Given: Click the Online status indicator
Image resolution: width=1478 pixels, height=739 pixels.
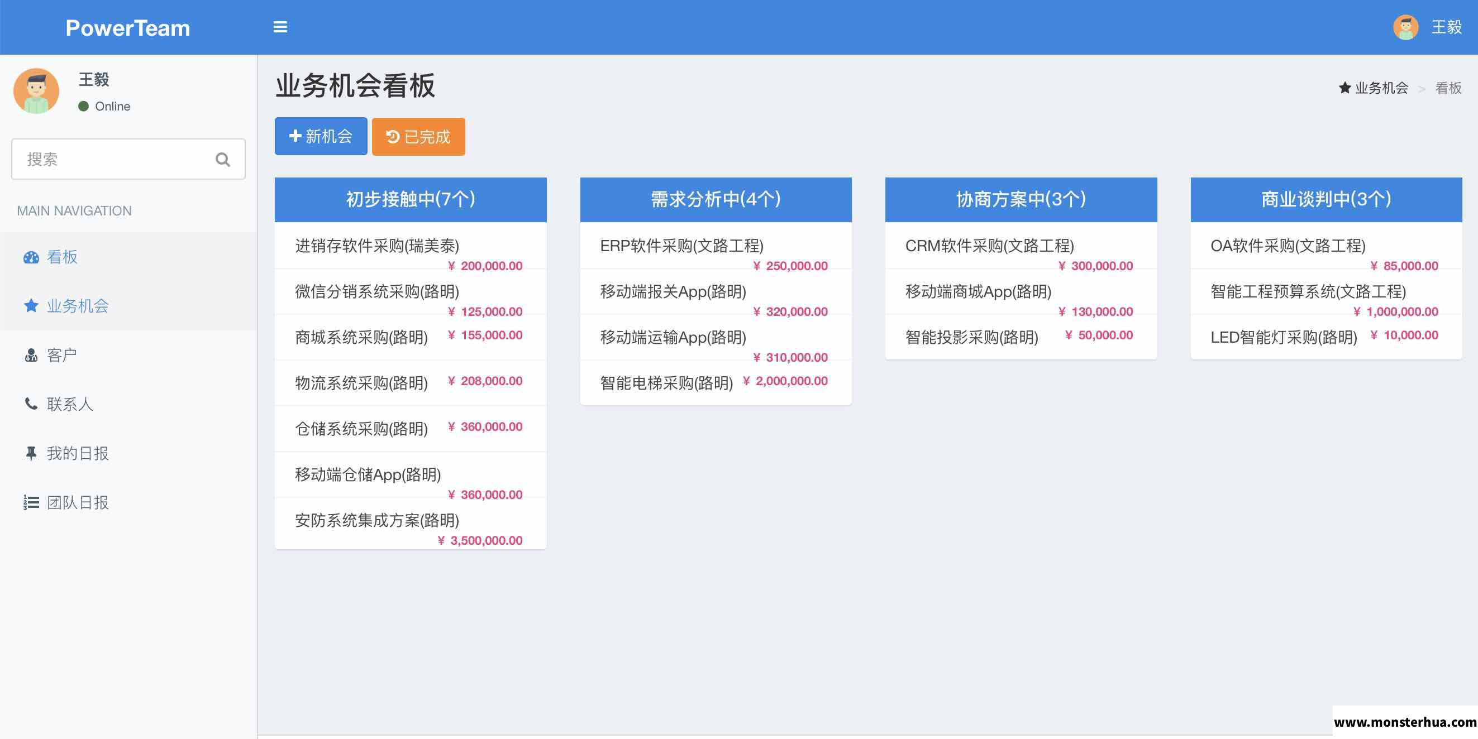Looking at the screenshot, I should tap(104, 106).
